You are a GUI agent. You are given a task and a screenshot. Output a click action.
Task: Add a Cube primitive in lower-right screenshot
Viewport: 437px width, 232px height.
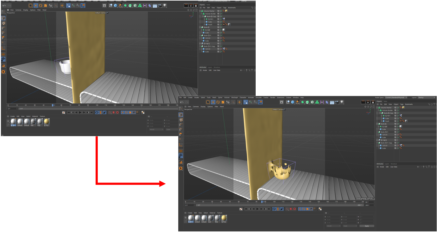(x=293, y=102)
